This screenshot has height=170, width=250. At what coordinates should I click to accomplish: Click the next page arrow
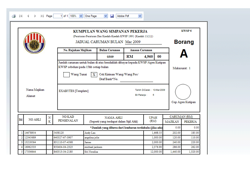pos(35,16)
